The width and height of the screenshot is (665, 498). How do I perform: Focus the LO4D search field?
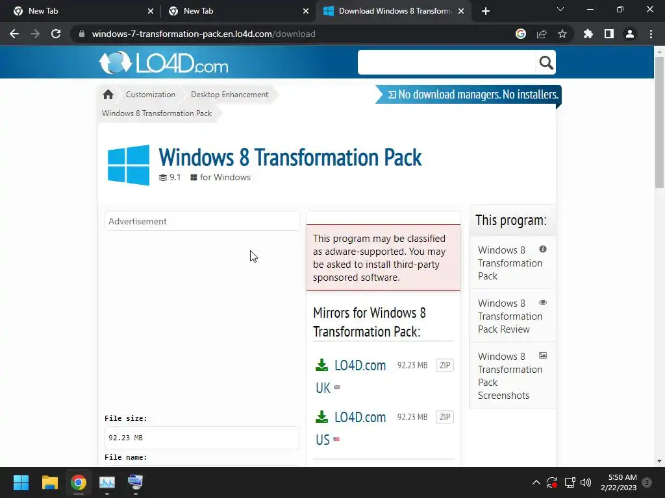pyautogui.click(x=447, y=63)
